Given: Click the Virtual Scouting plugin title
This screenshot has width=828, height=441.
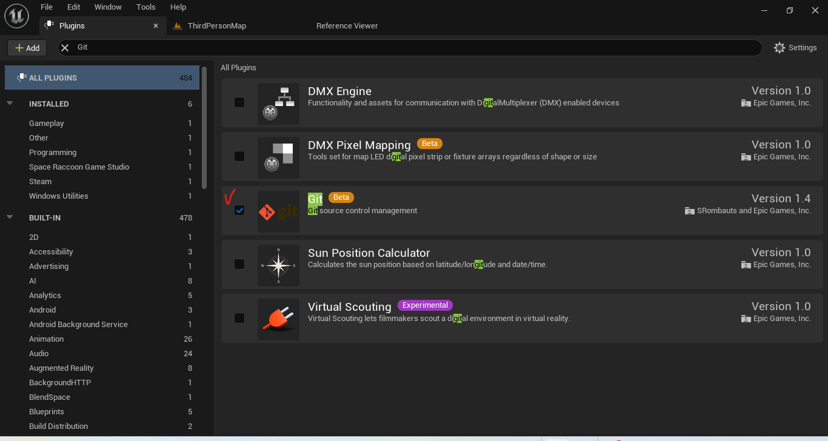Looking at the screenshot, I should (350, 307).
